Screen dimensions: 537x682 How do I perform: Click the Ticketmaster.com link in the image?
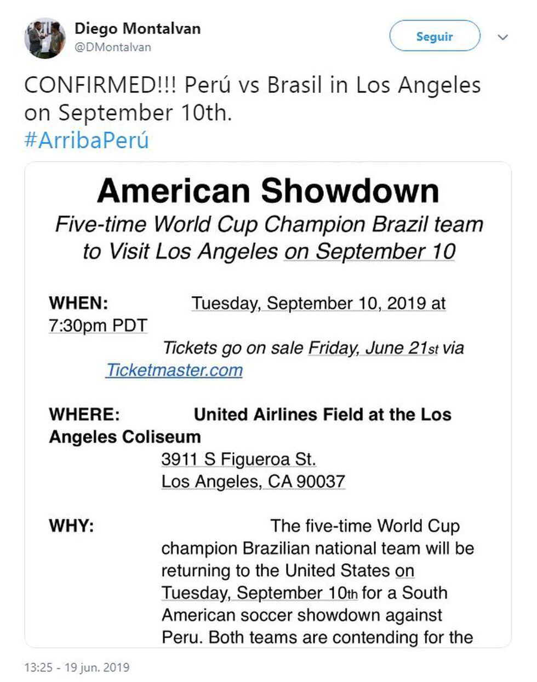coord(174,370)
